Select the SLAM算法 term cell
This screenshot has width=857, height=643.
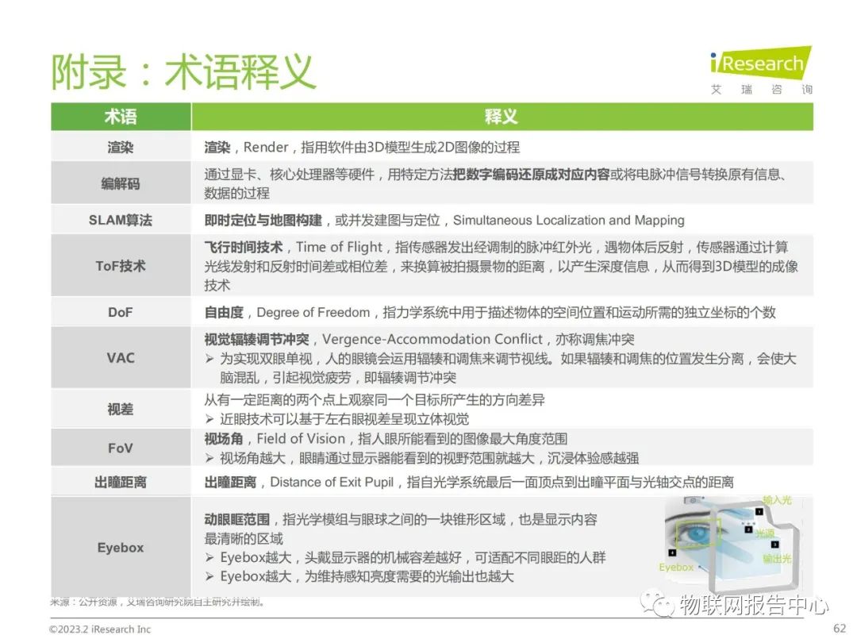click(120, 220)
